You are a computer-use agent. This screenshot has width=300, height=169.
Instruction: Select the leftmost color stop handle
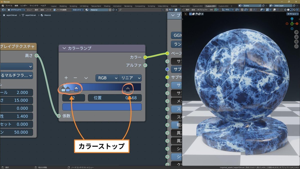tap(63, 89)
